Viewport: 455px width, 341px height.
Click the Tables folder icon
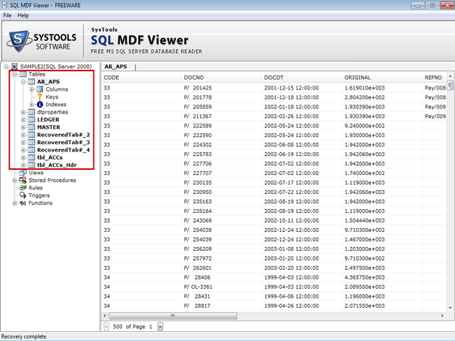pyautogui.click(x=23, y=74)
